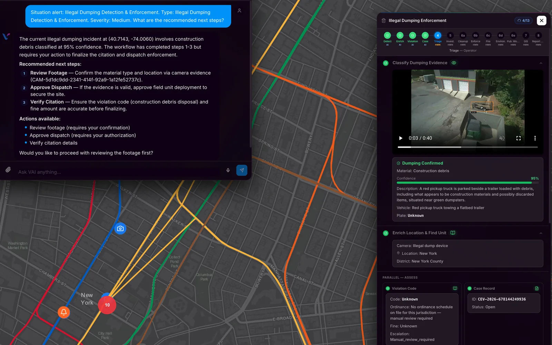Click green check icon before Classify Dumping Evidence
The image size is (552, 345).
386,63
